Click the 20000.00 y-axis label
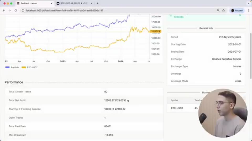Image resolution: width=252 pixels, height=141 pixels. coord(156,16)
